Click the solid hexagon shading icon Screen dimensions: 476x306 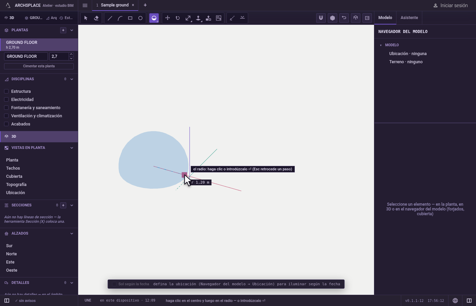[333, 18]
